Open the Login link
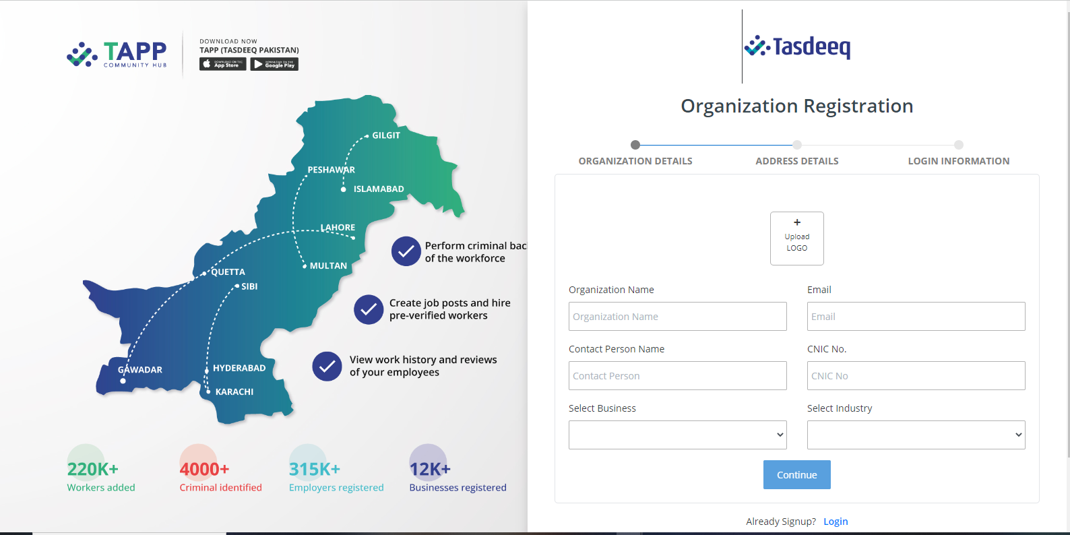1070x535 pixels. click(x=836, y=522)
